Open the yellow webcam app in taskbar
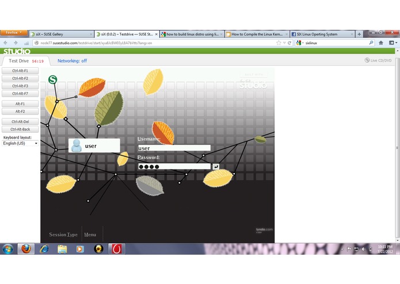 [98, 249]
